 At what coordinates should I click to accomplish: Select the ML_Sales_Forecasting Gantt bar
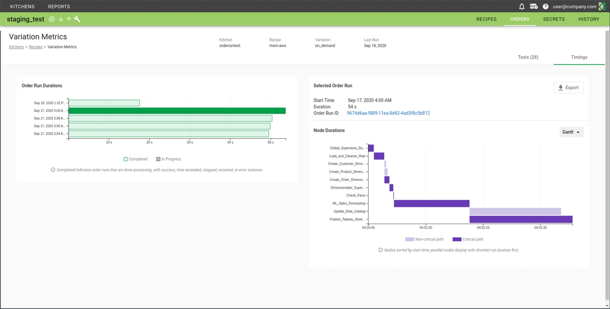coord(431,203)
